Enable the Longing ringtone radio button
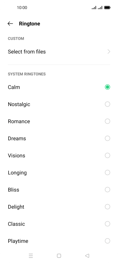Screen dimensions: 118x263 click(x=107, y=173)
